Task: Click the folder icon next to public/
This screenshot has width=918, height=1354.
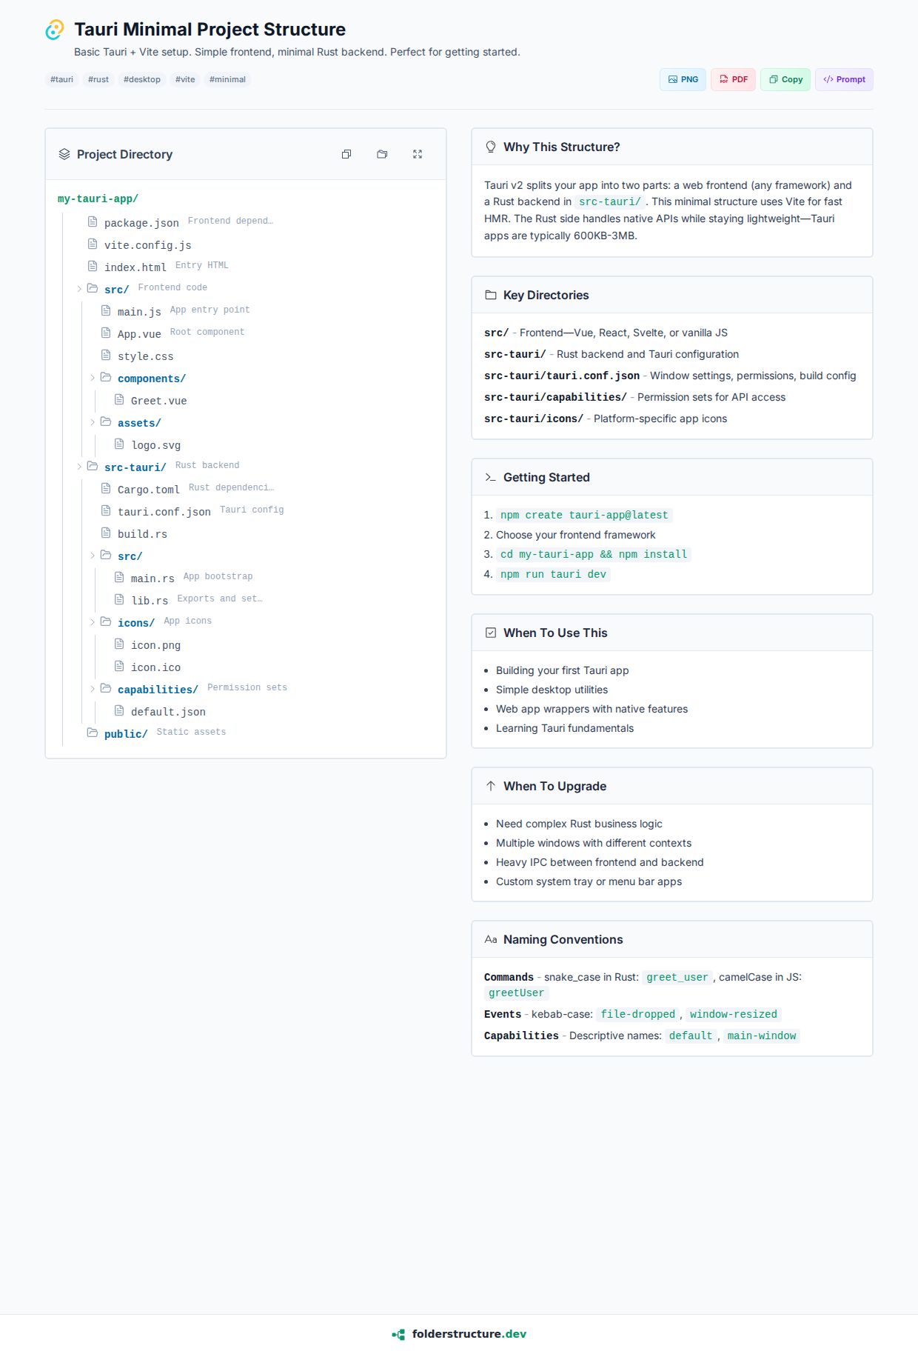Action: tap(93, 733)
